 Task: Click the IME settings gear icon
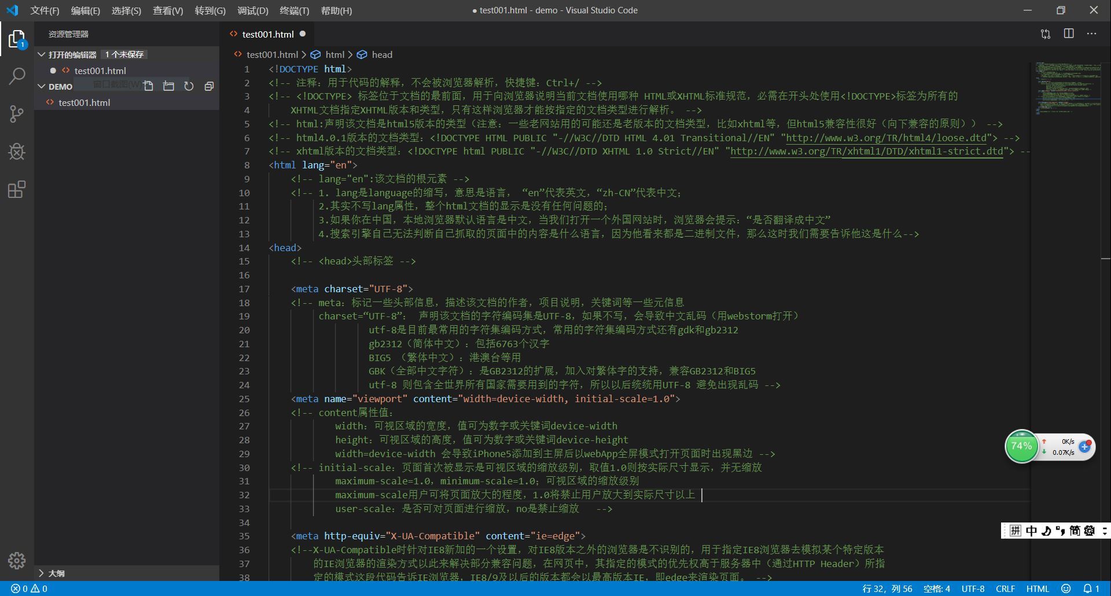point(1090,531)
